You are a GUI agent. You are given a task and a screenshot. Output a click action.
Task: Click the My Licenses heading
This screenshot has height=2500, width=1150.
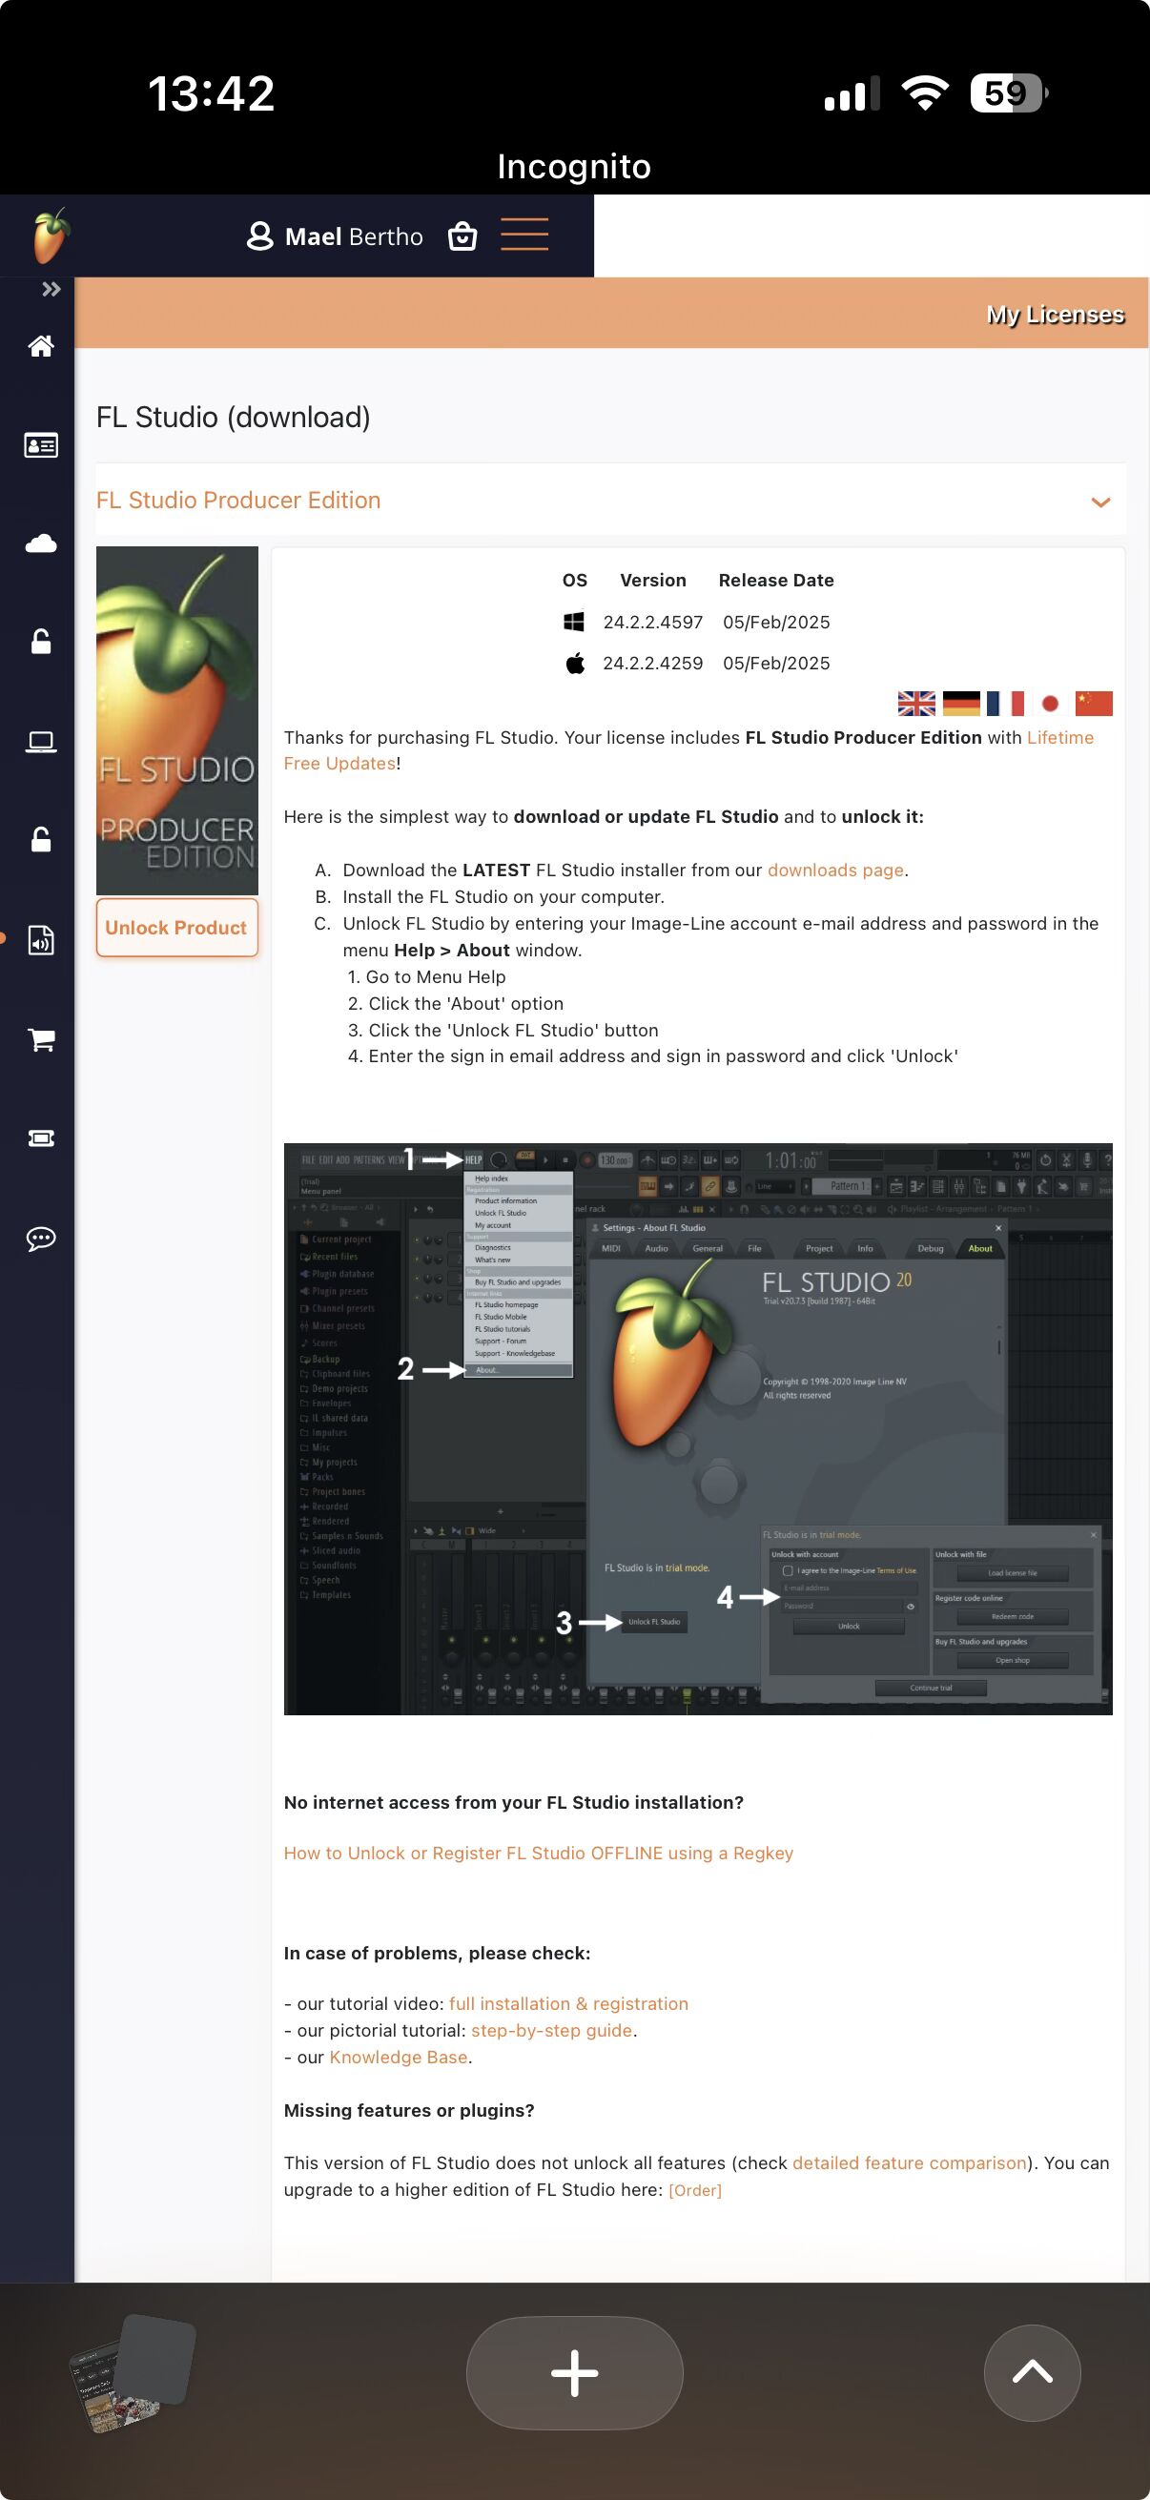point(1055,315)
